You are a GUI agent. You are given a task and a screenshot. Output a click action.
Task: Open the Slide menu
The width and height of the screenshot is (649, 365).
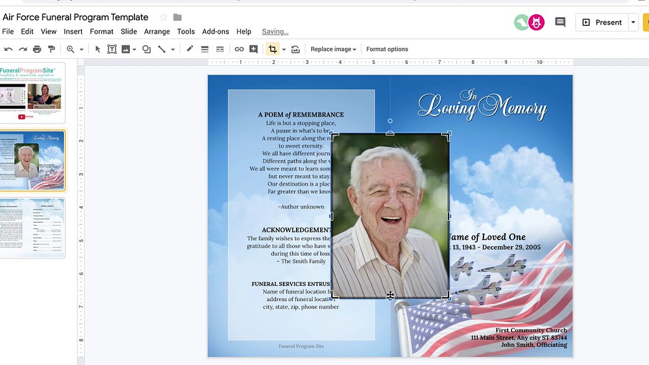129,32
